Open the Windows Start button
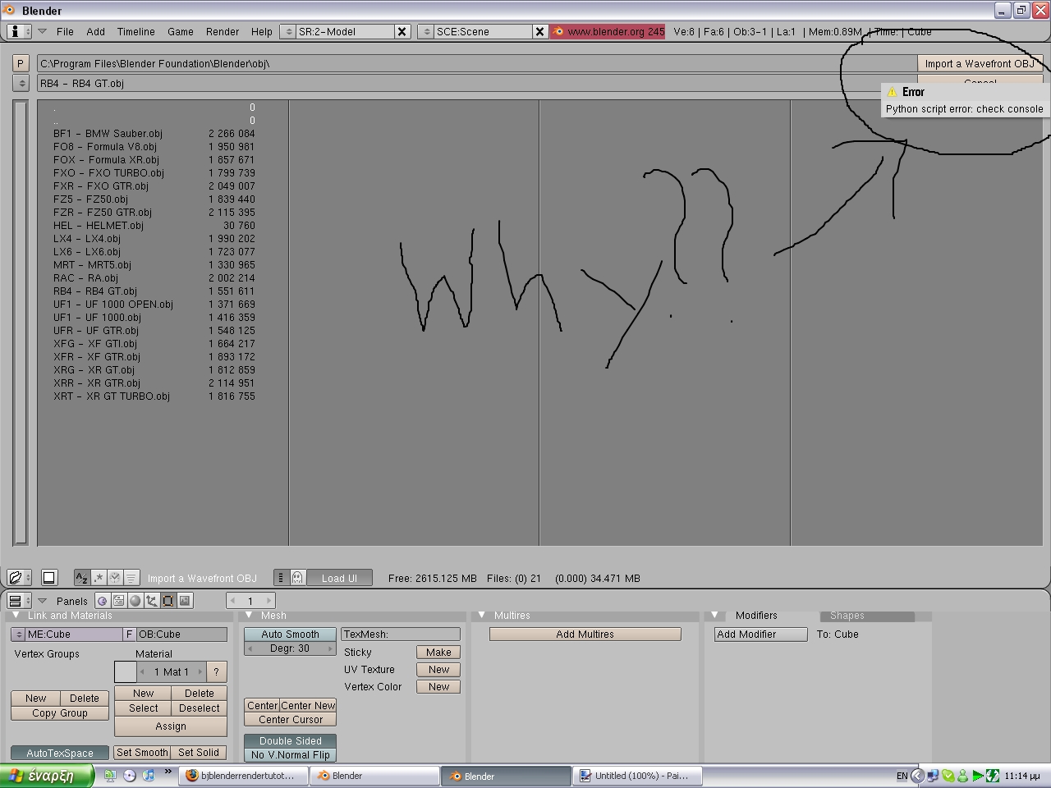Screen dimensions: 1051x788 [46, 776]
